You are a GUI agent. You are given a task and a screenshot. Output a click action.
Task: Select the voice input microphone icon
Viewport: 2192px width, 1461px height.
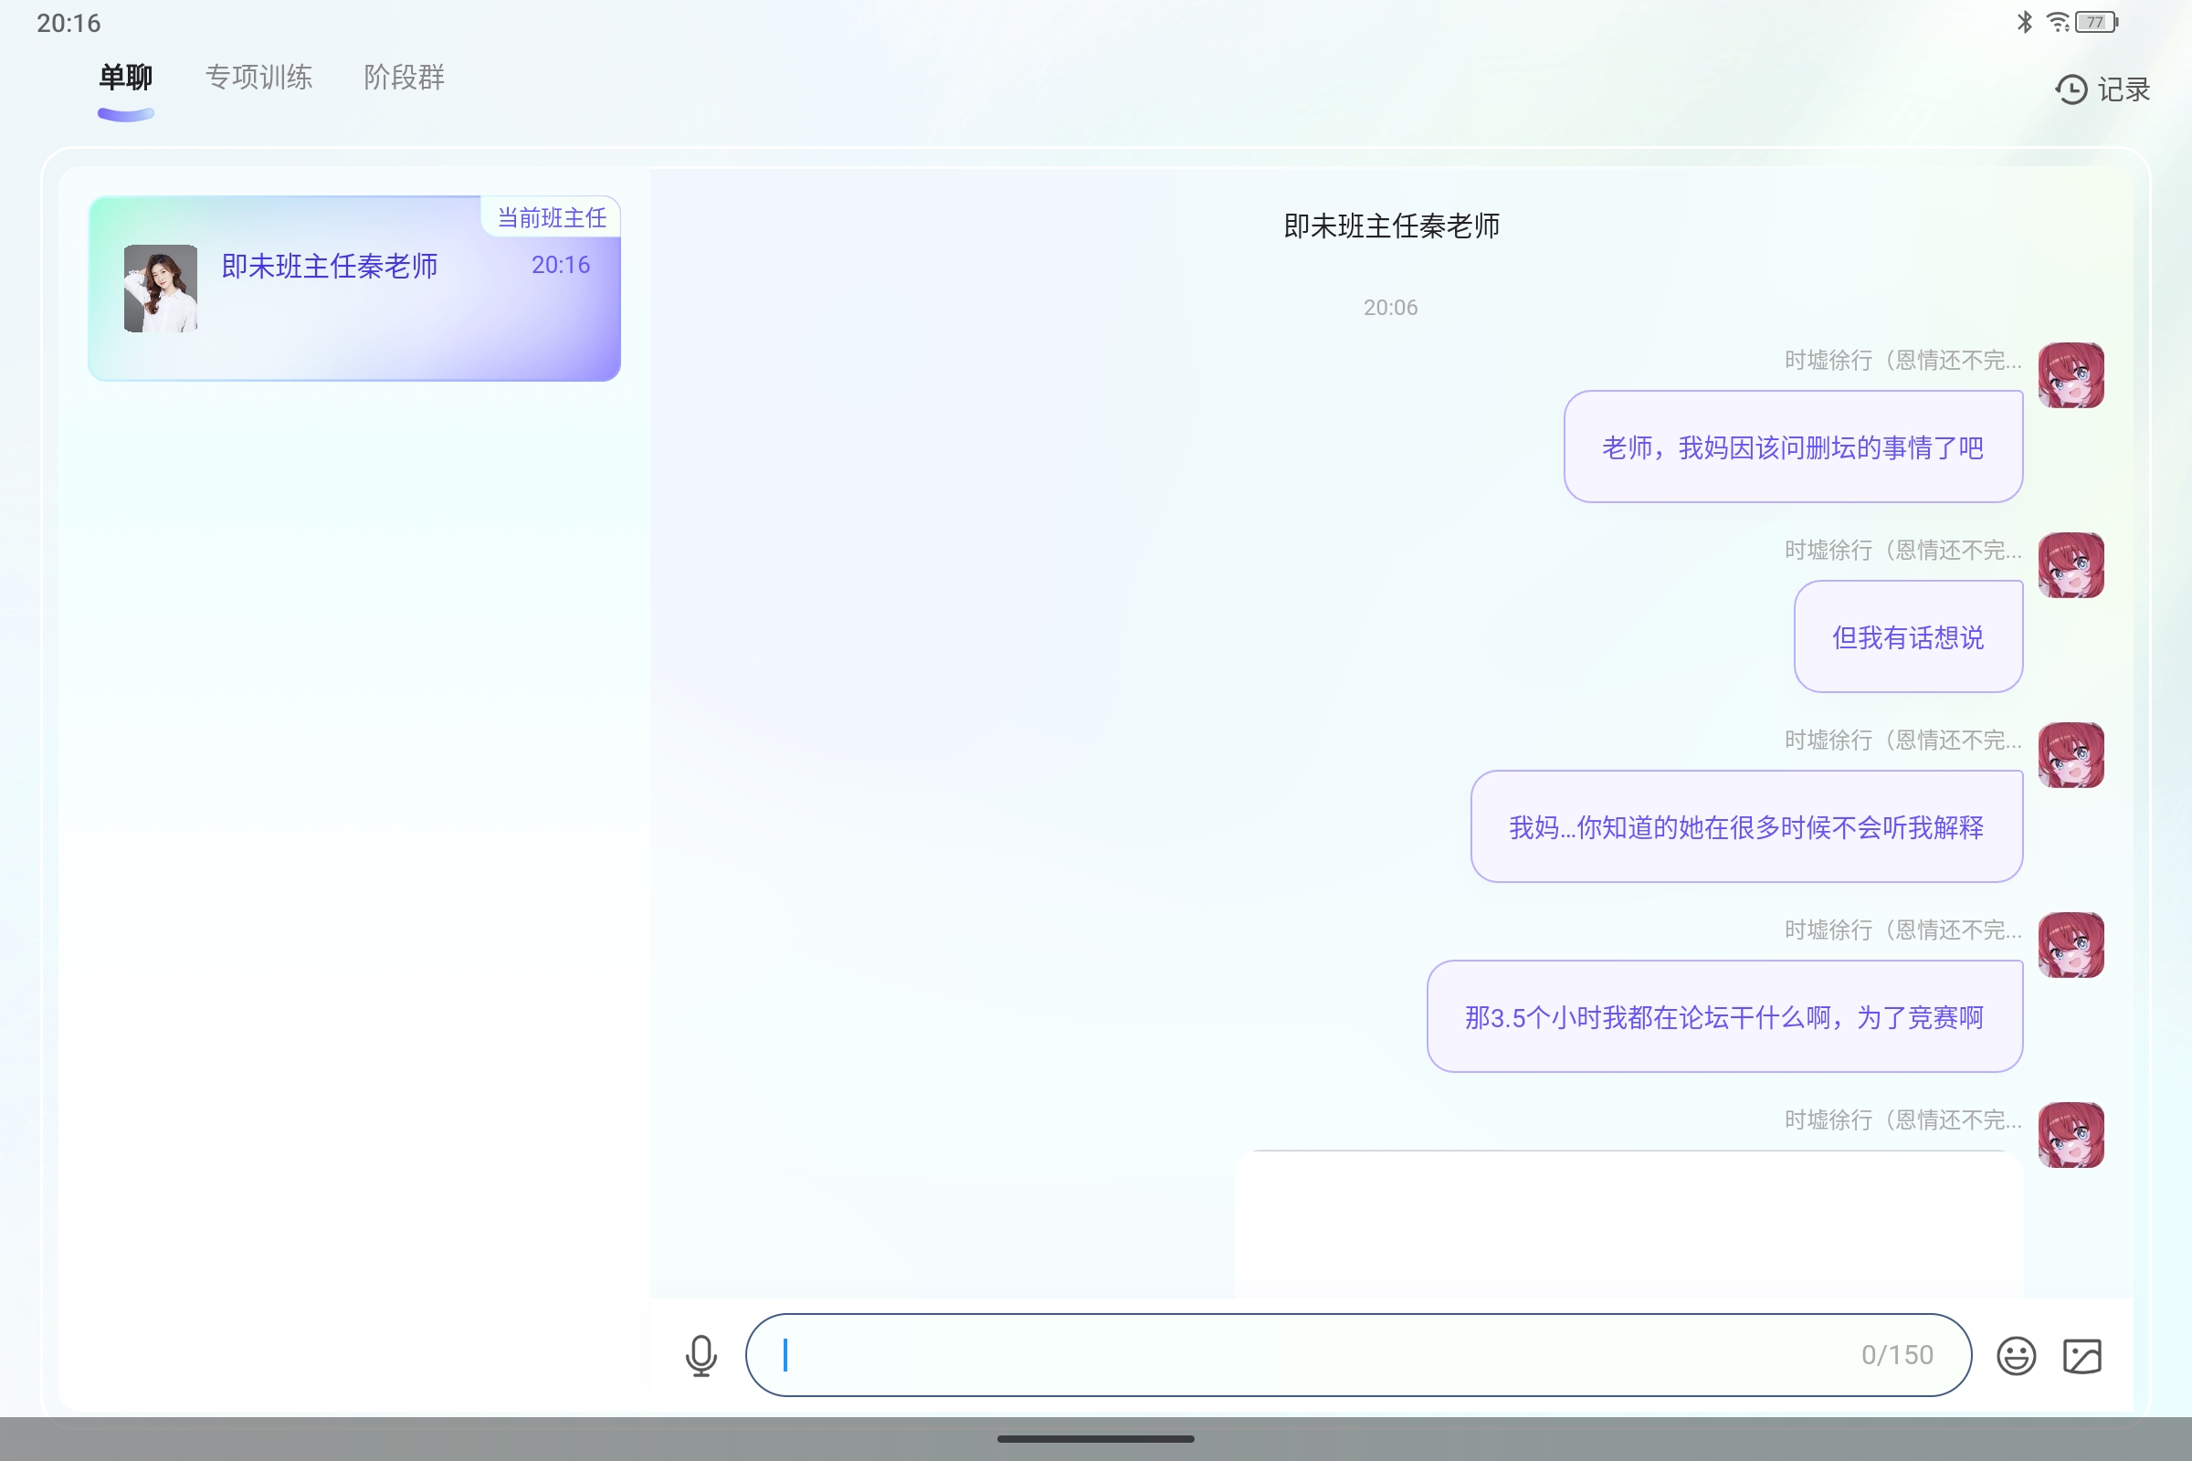[x=701, y=1356]
